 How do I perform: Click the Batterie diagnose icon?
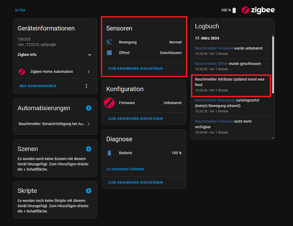coord(109,153)
